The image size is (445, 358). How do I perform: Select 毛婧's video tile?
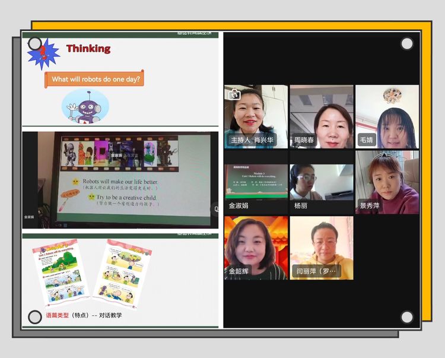387,117
